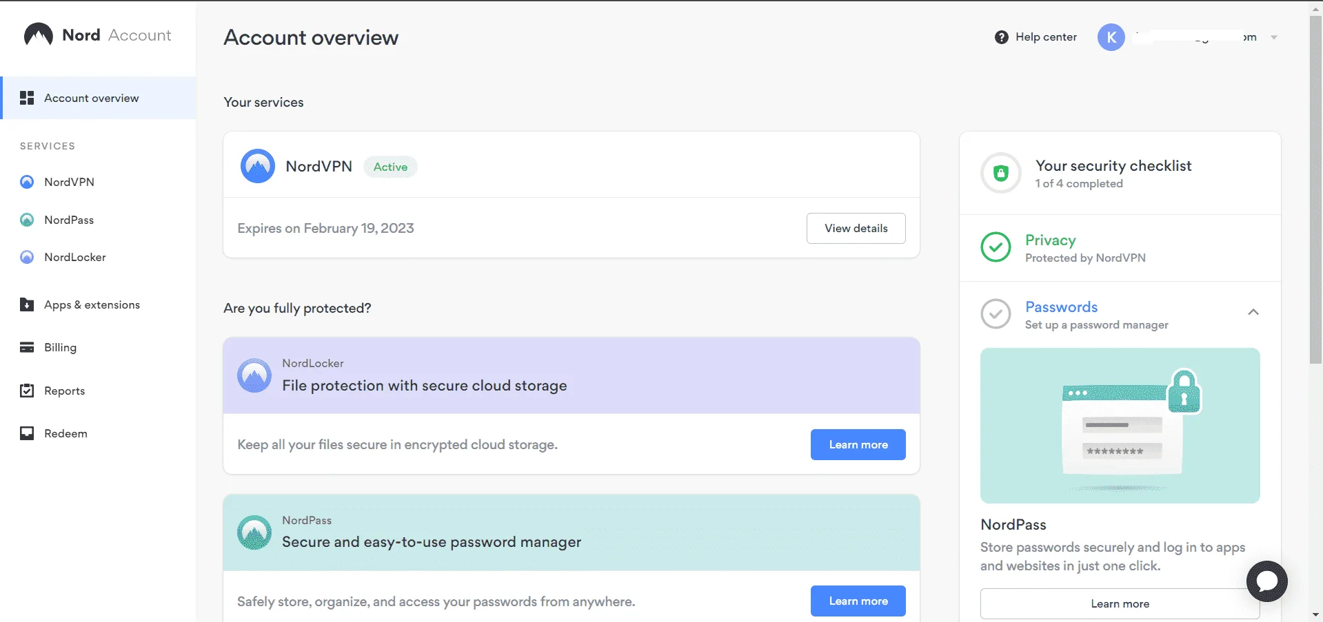The width and height of the screenshot is (1323, 622).
Task: Click the NordVPN icon in the sidebar
Action: click(27, 182)
